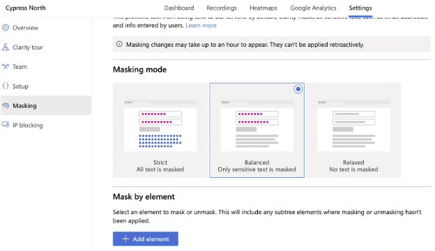Select the Settings tab
The image size is (435, 251).
360,8
